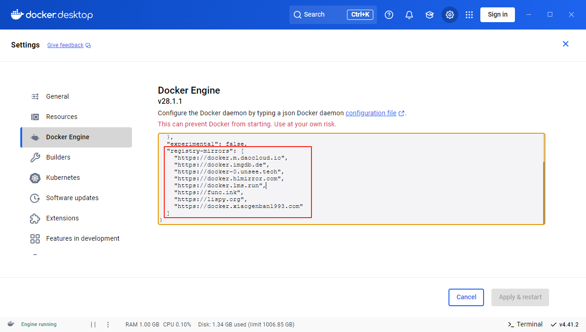This screenshot has width=586, height=332.
Task: Click the Settings gear icon in the header
Action: [450, 15]
